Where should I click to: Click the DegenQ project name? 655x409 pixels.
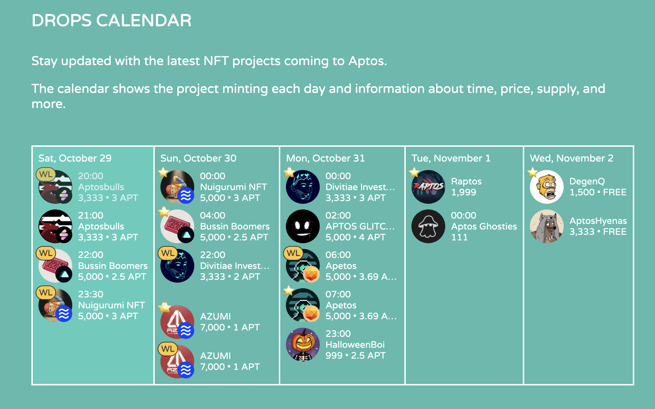click(587, 181)
